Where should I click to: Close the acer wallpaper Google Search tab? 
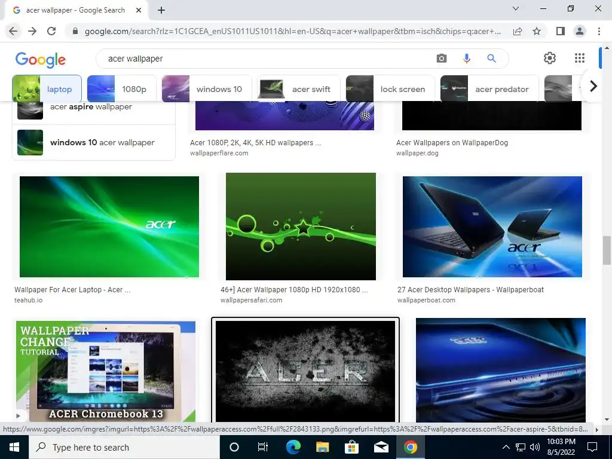pos(139,10)
